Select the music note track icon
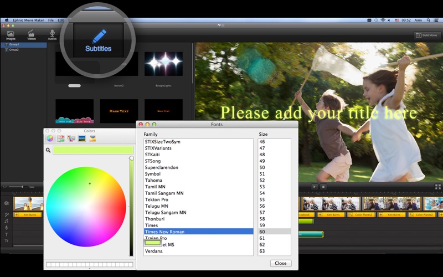The width and height of the screenshot is (443, 277). [x=7, y=221]
